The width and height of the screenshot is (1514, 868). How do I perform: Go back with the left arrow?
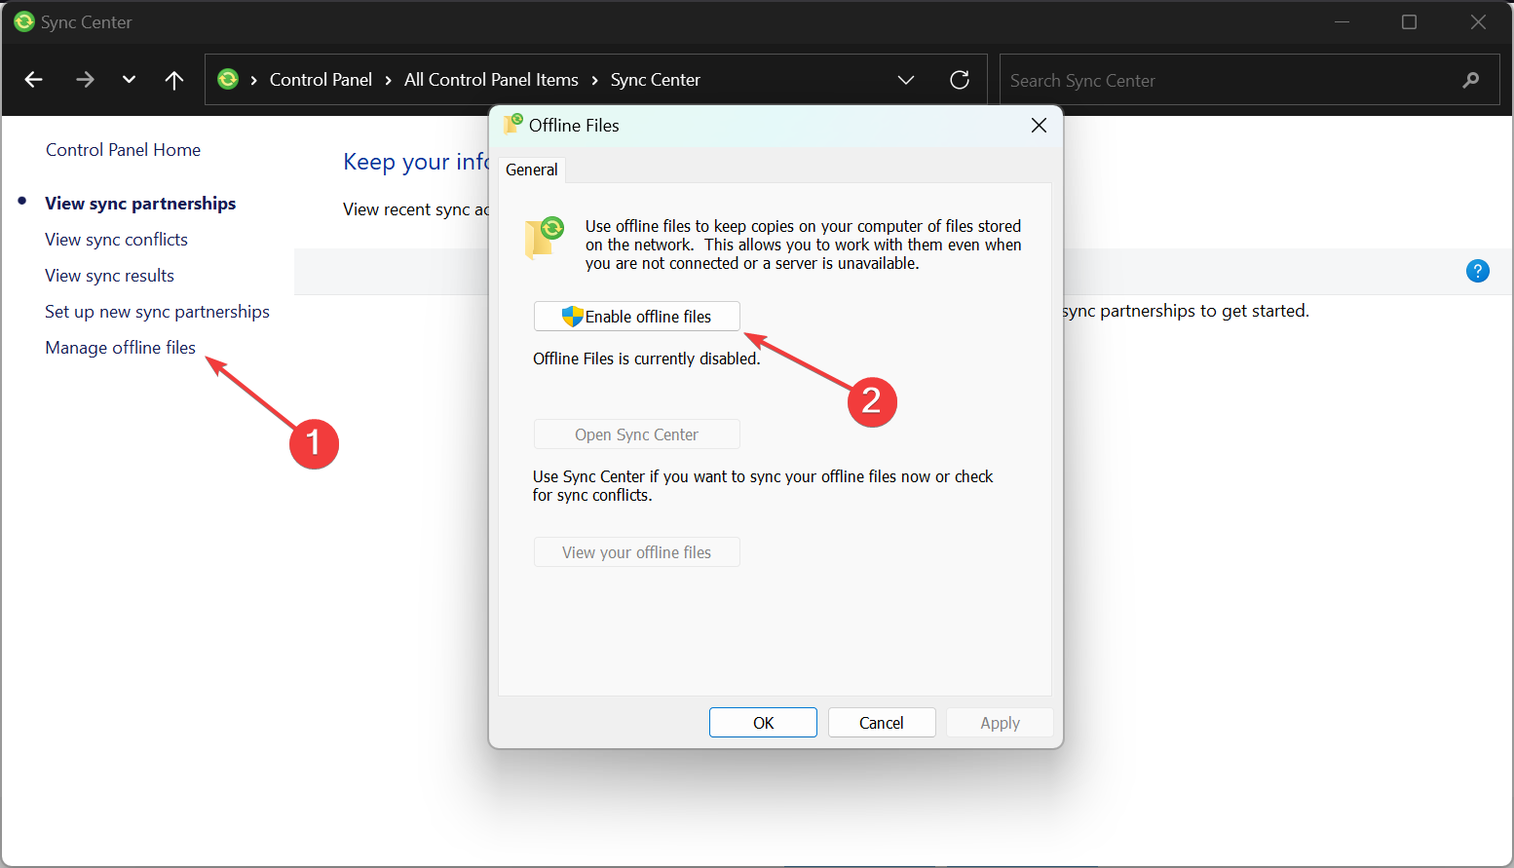[33, 80]
